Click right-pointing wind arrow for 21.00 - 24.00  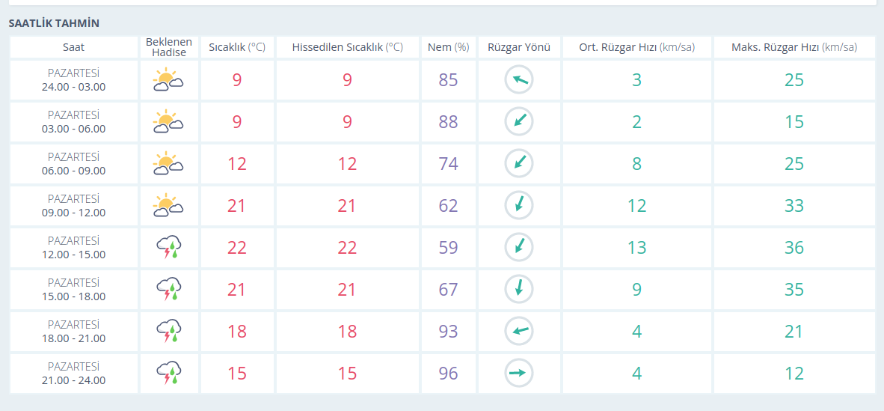(518, 374)
